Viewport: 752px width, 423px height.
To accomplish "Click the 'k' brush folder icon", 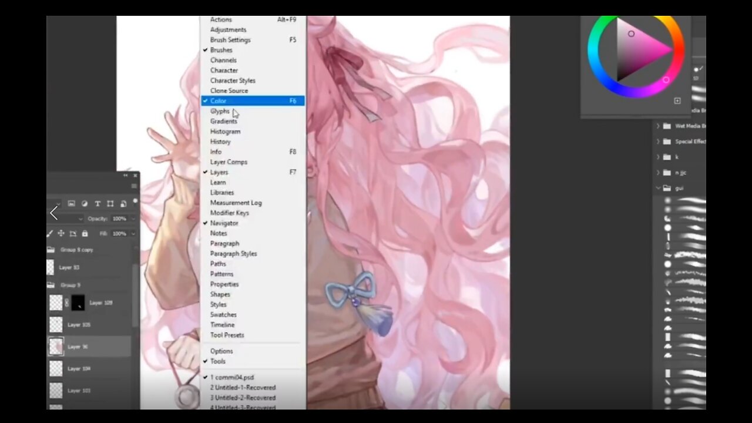I will (x=667, y=157).
